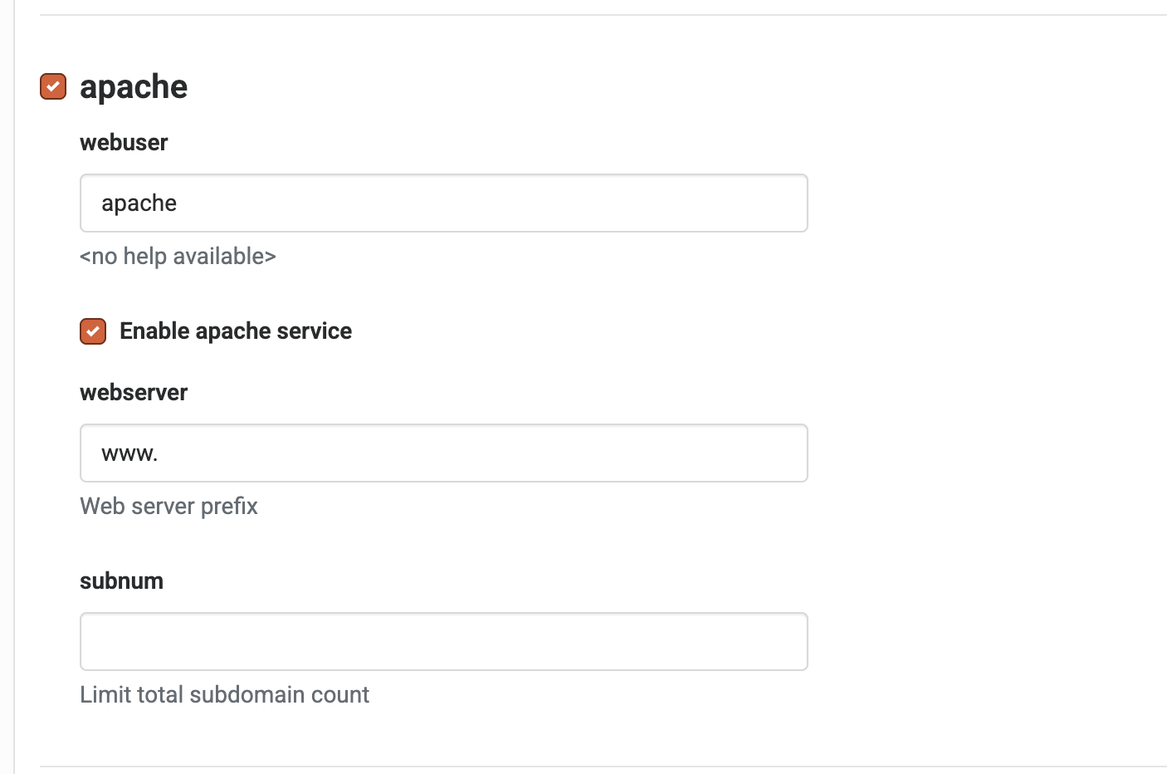The image size is (1167, 774).
Task: Click the webuser field label
Action: pos(124,143)
